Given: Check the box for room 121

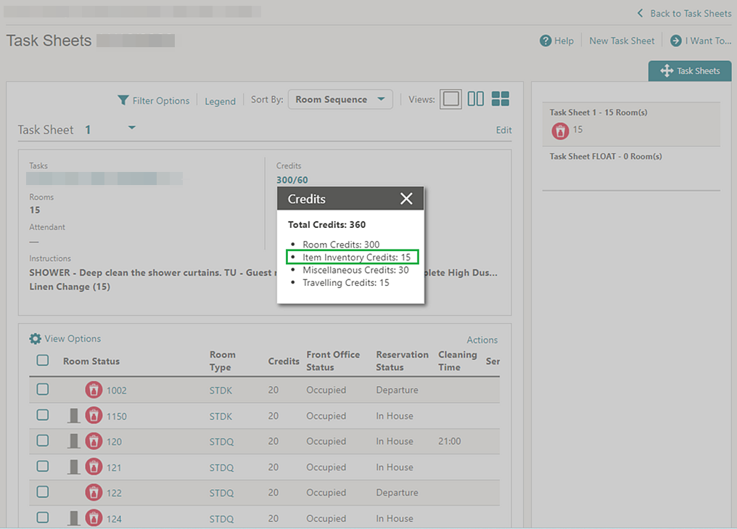Looking at the screenshot, I should (x=43, y=467).
